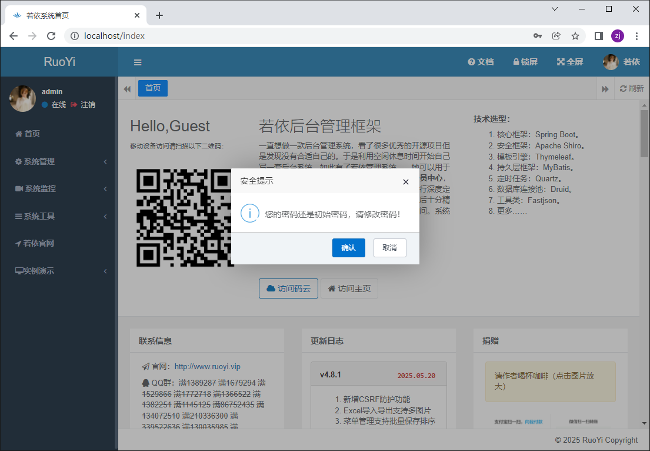Expand the 系统管理 sidebar menu
Image resolution: width=650 pixels, height=451 pixels.
tap(59, 161)
